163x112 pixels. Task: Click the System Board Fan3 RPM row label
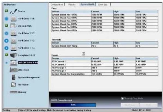click(64, 21)
